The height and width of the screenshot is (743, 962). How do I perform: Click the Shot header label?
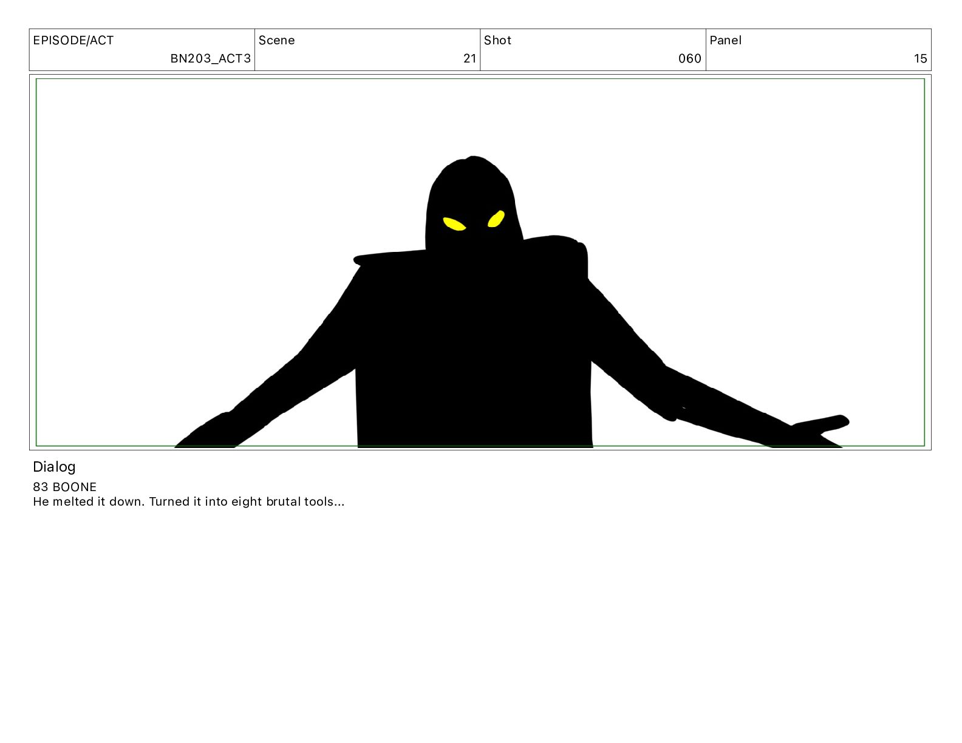pyautogui.click(x=497, y=41)
